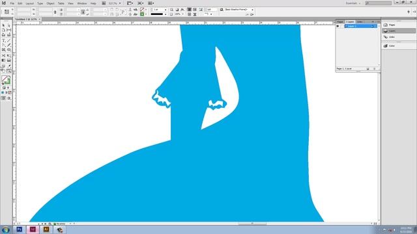
Task: Select the Rectangle Frame tool
Action: click(3, 50)
